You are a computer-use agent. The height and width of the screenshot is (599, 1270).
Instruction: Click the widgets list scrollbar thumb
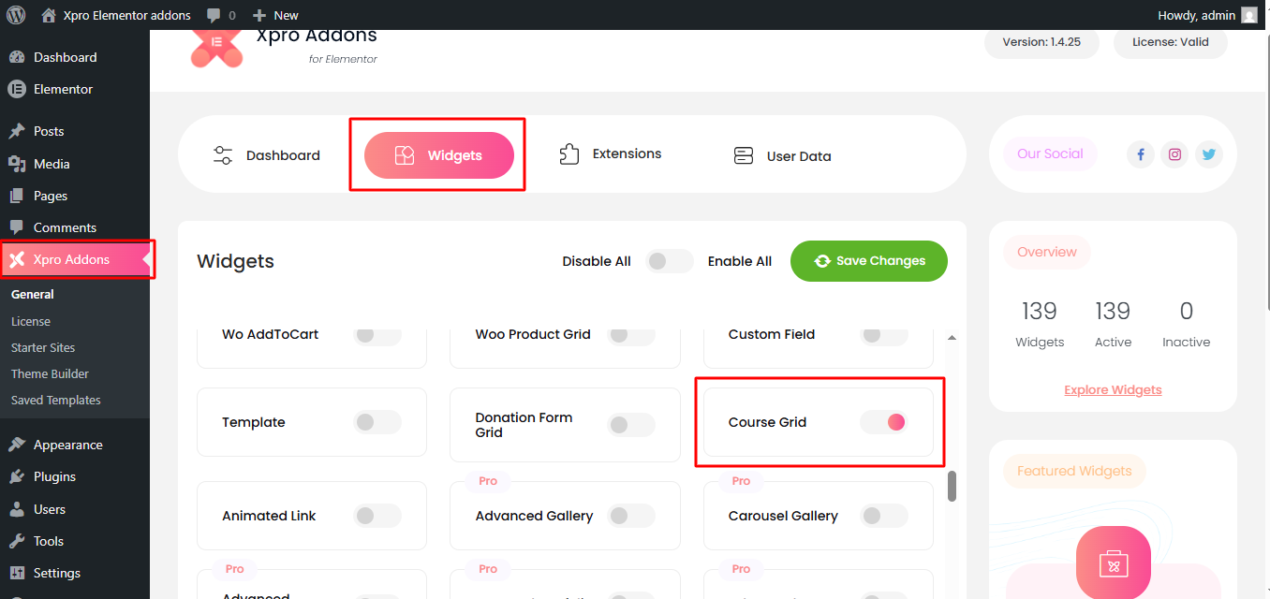pyautogui.click(x=952, y=486)
